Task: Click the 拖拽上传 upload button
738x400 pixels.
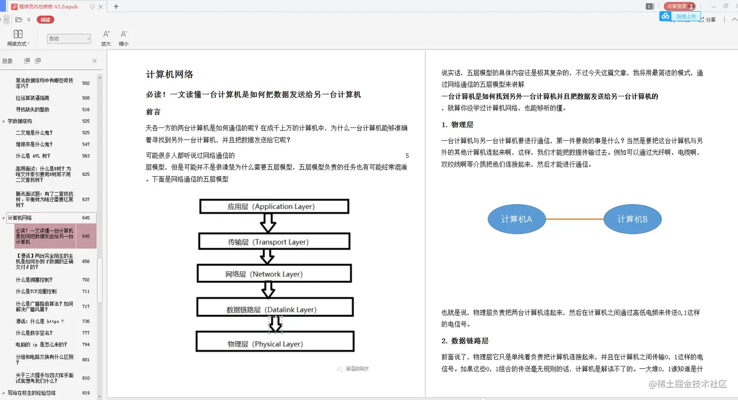Action: (x=686, y=16)
